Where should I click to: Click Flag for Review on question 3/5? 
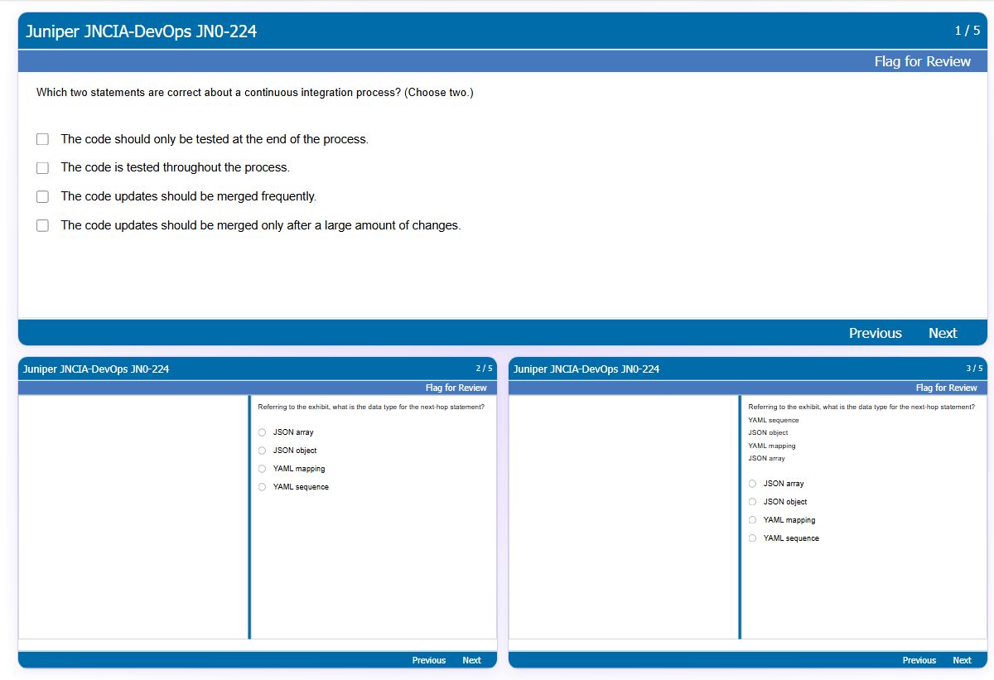[x=946, y=388]
